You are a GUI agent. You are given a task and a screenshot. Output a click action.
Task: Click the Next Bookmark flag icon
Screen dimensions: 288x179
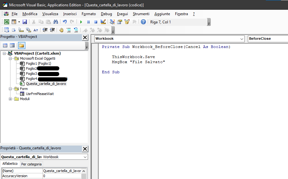(x=92, y=30)
